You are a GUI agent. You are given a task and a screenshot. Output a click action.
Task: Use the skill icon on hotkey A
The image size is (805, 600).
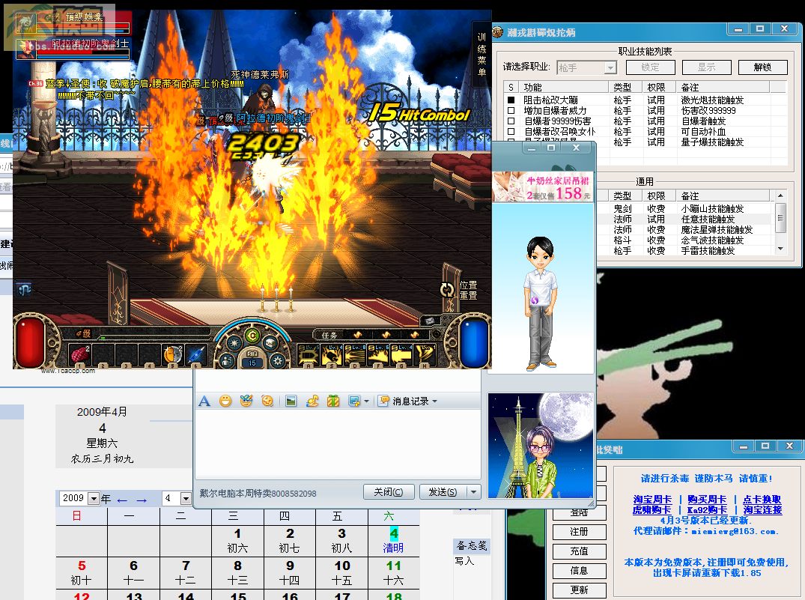309,355
